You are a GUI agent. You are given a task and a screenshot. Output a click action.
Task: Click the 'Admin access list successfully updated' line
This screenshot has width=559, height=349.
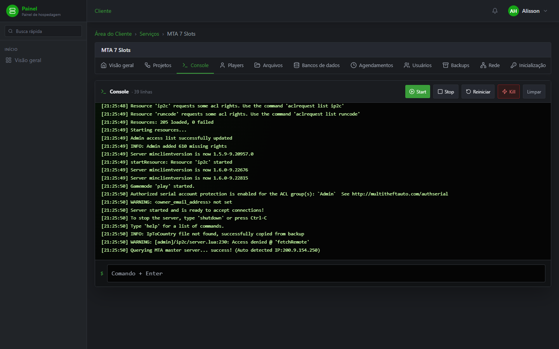point(167,138)
